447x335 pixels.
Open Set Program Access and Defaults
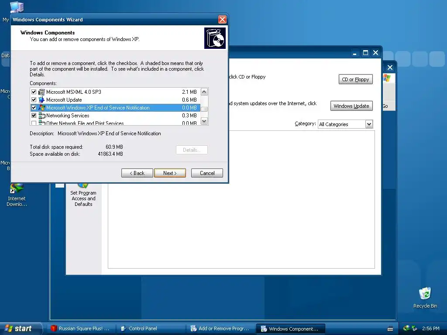coord(83,195)
